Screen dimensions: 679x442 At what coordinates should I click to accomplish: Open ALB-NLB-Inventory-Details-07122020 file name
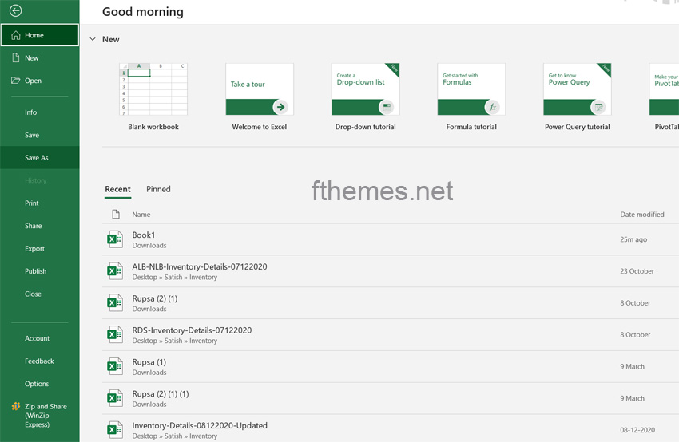200,266
